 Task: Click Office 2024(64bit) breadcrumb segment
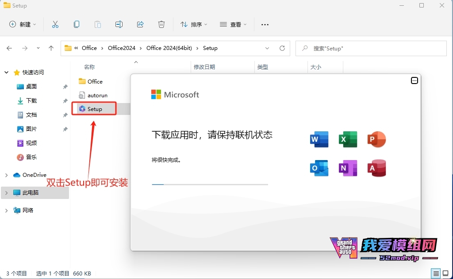[x=169, y=48]
